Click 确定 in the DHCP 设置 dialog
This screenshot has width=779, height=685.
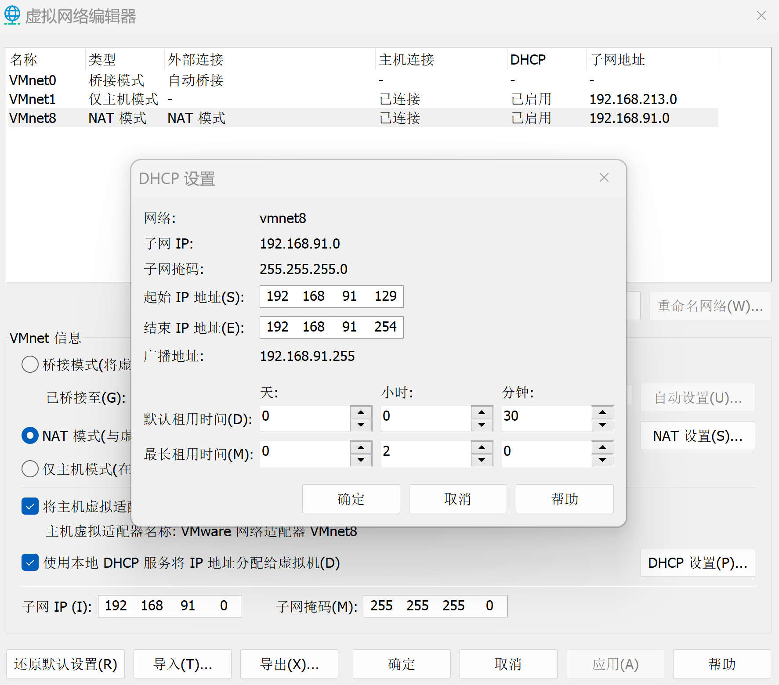pos(351,499)
